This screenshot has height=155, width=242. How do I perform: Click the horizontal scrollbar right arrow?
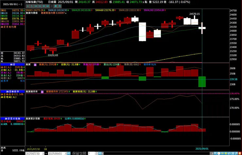click(213, 153)
